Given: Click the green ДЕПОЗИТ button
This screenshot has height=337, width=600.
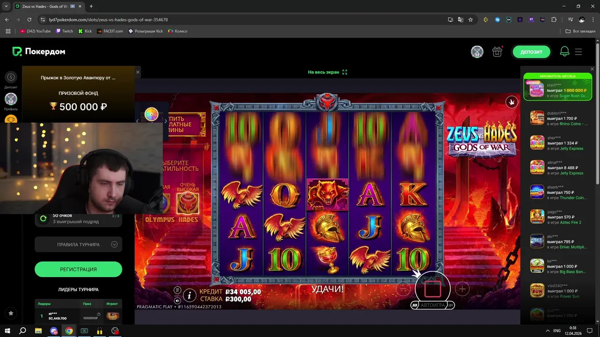Looking at the screenshot, I should [531, 51].
